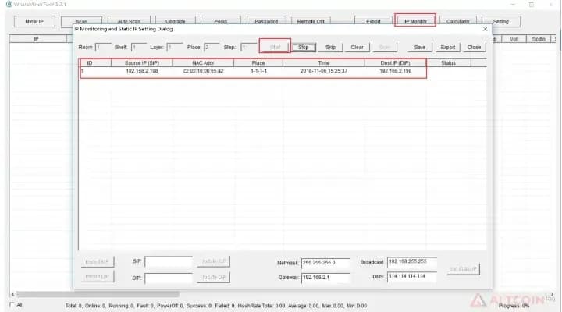Click the Volt column header in main window
This screenshot has height=312, width=562.
514,39
